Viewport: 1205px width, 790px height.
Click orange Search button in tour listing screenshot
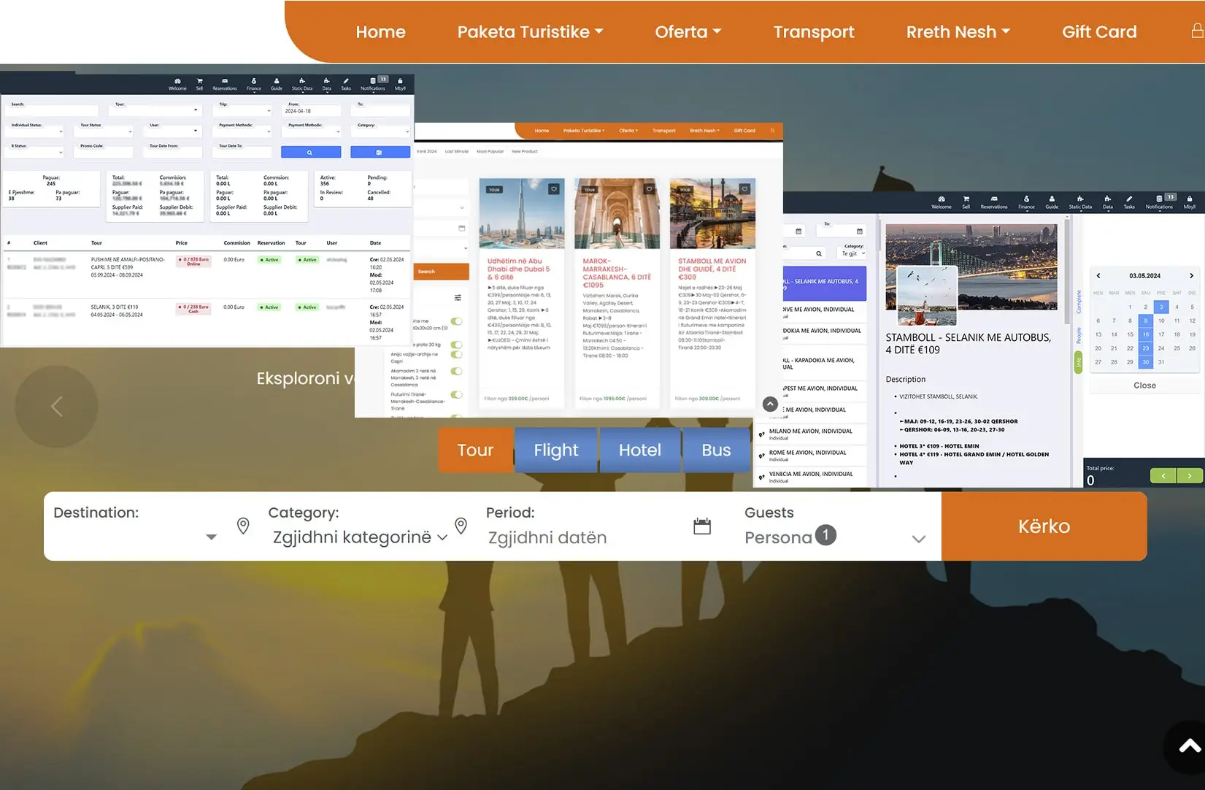442,272
